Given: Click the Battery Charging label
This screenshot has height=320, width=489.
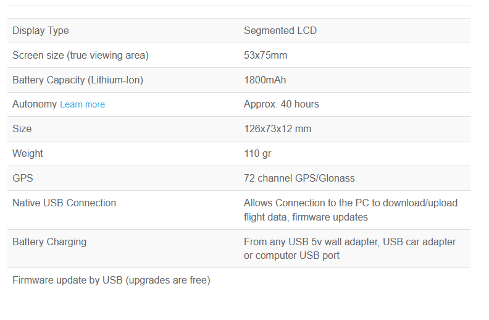Looking at the screenshot, I should 49,242.
